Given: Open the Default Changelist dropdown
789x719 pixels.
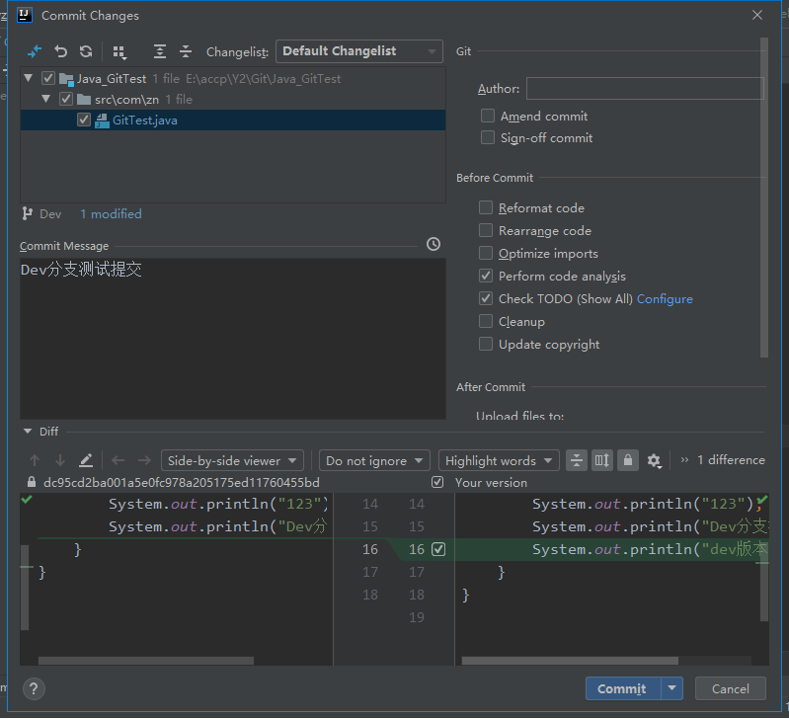Looking at the screenshot, I should coord(359,51).
